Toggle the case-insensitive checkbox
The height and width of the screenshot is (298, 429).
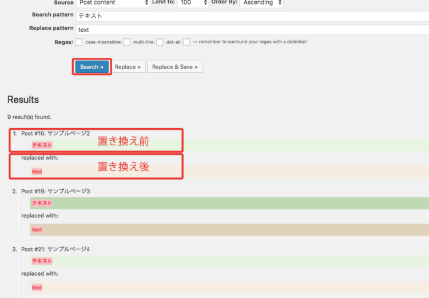click(127, 42)
